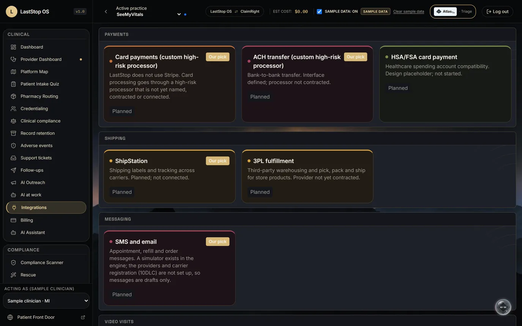Click Our pick badge on ShipStation card
The width and height of the screenshot is (522, 326).
218,161
